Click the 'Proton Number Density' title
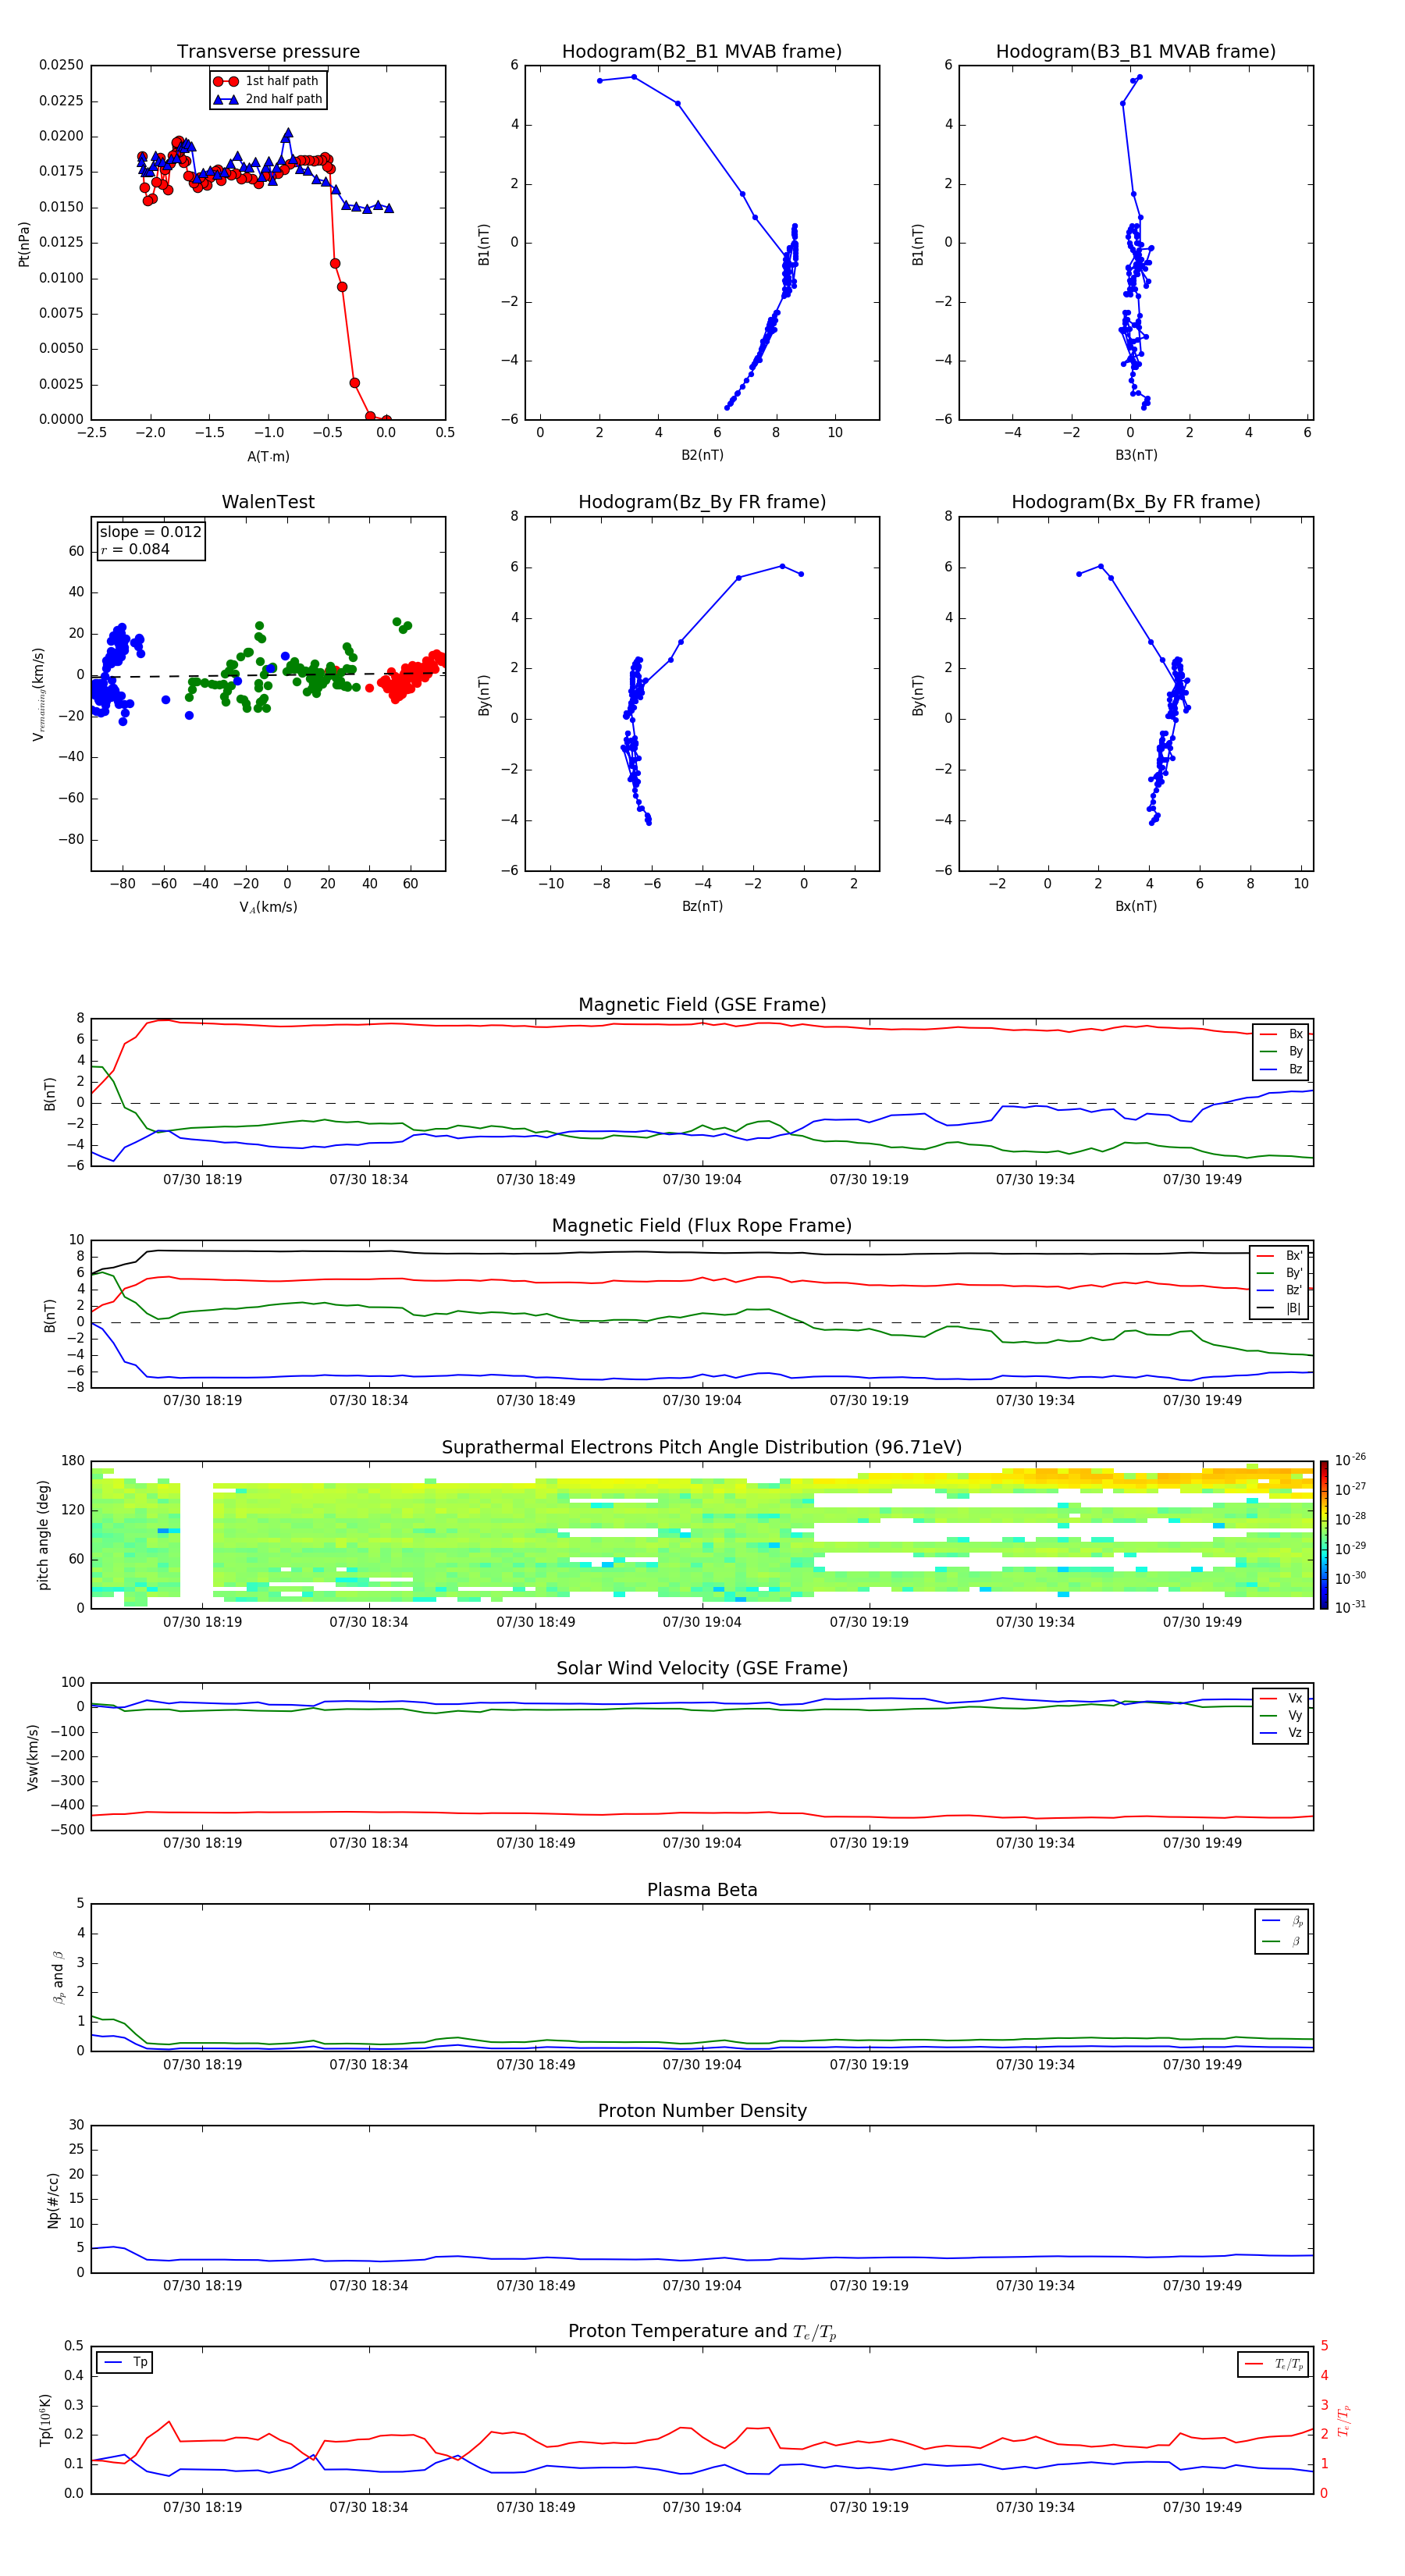Viewport: 1405px width, 2576px height. (x=702, y=2111)
